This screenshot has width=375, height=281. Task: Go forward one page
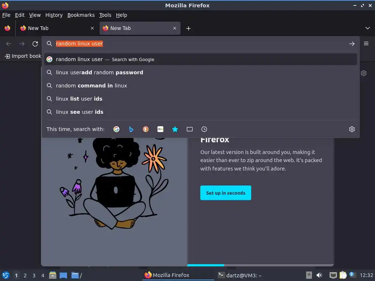coord(22,44)
